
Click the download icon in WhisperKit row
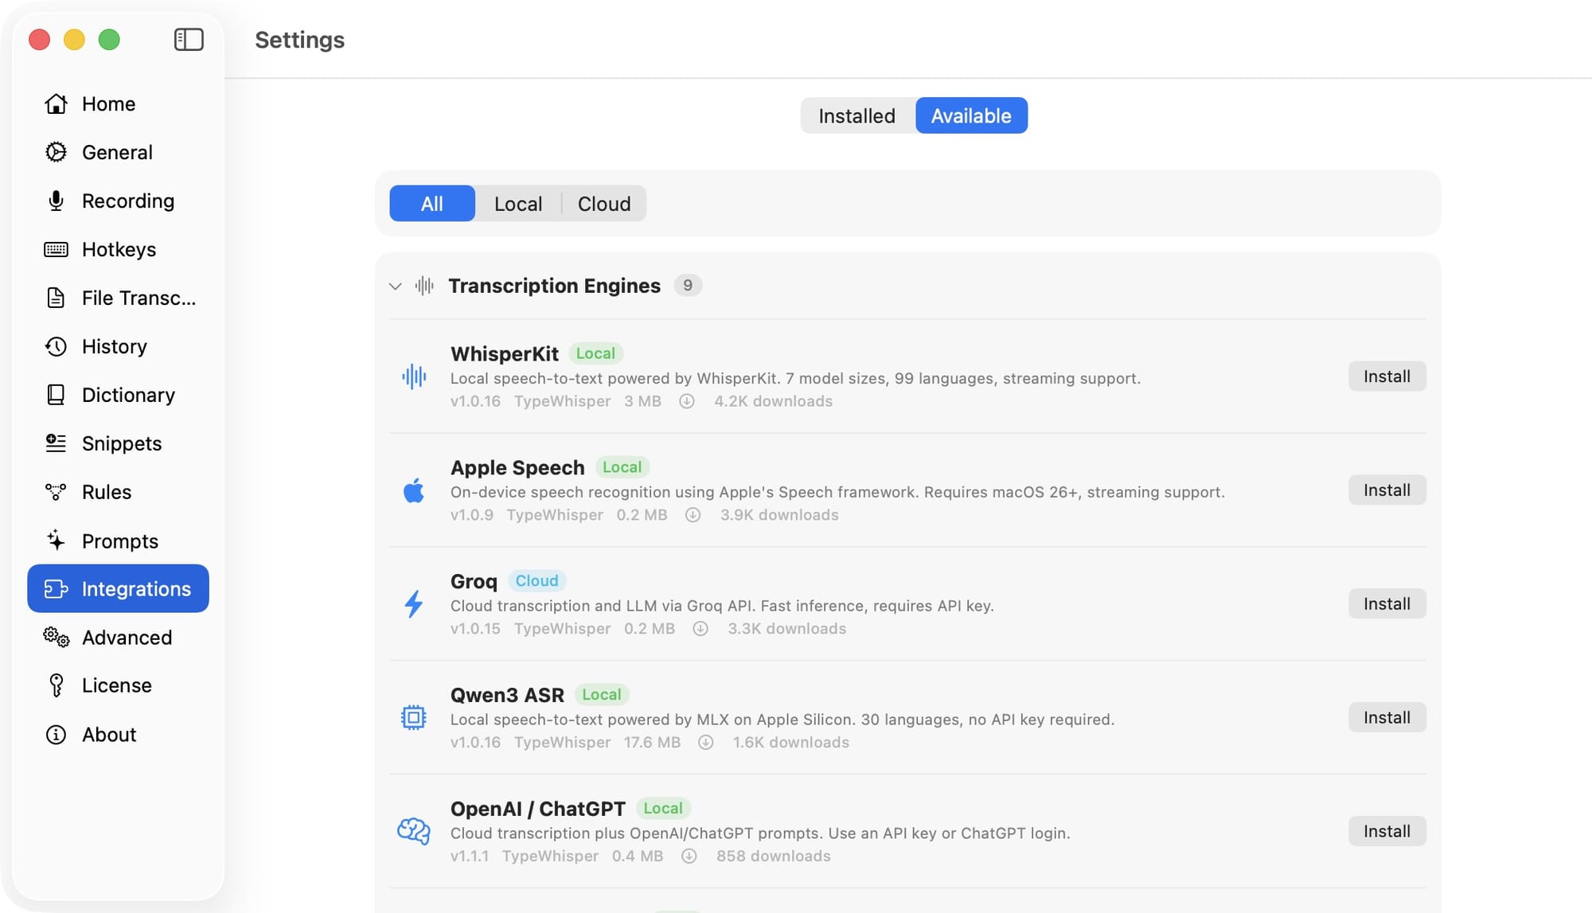tap(687, 401)
